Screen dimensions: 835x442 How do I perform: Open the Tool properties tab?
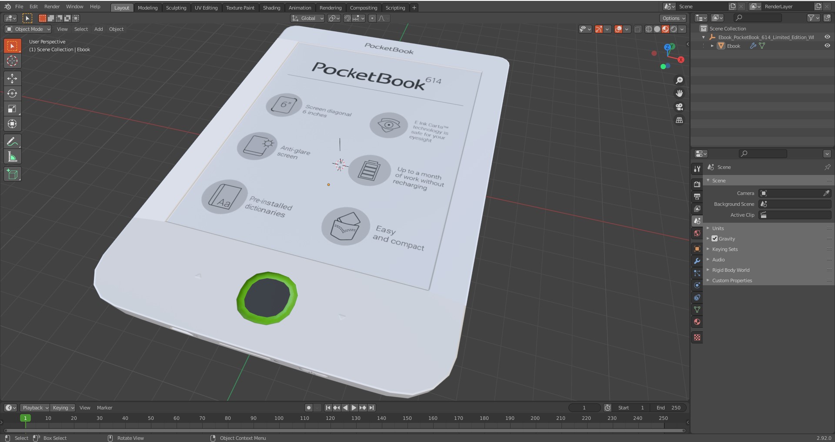(x=697, y=168)
